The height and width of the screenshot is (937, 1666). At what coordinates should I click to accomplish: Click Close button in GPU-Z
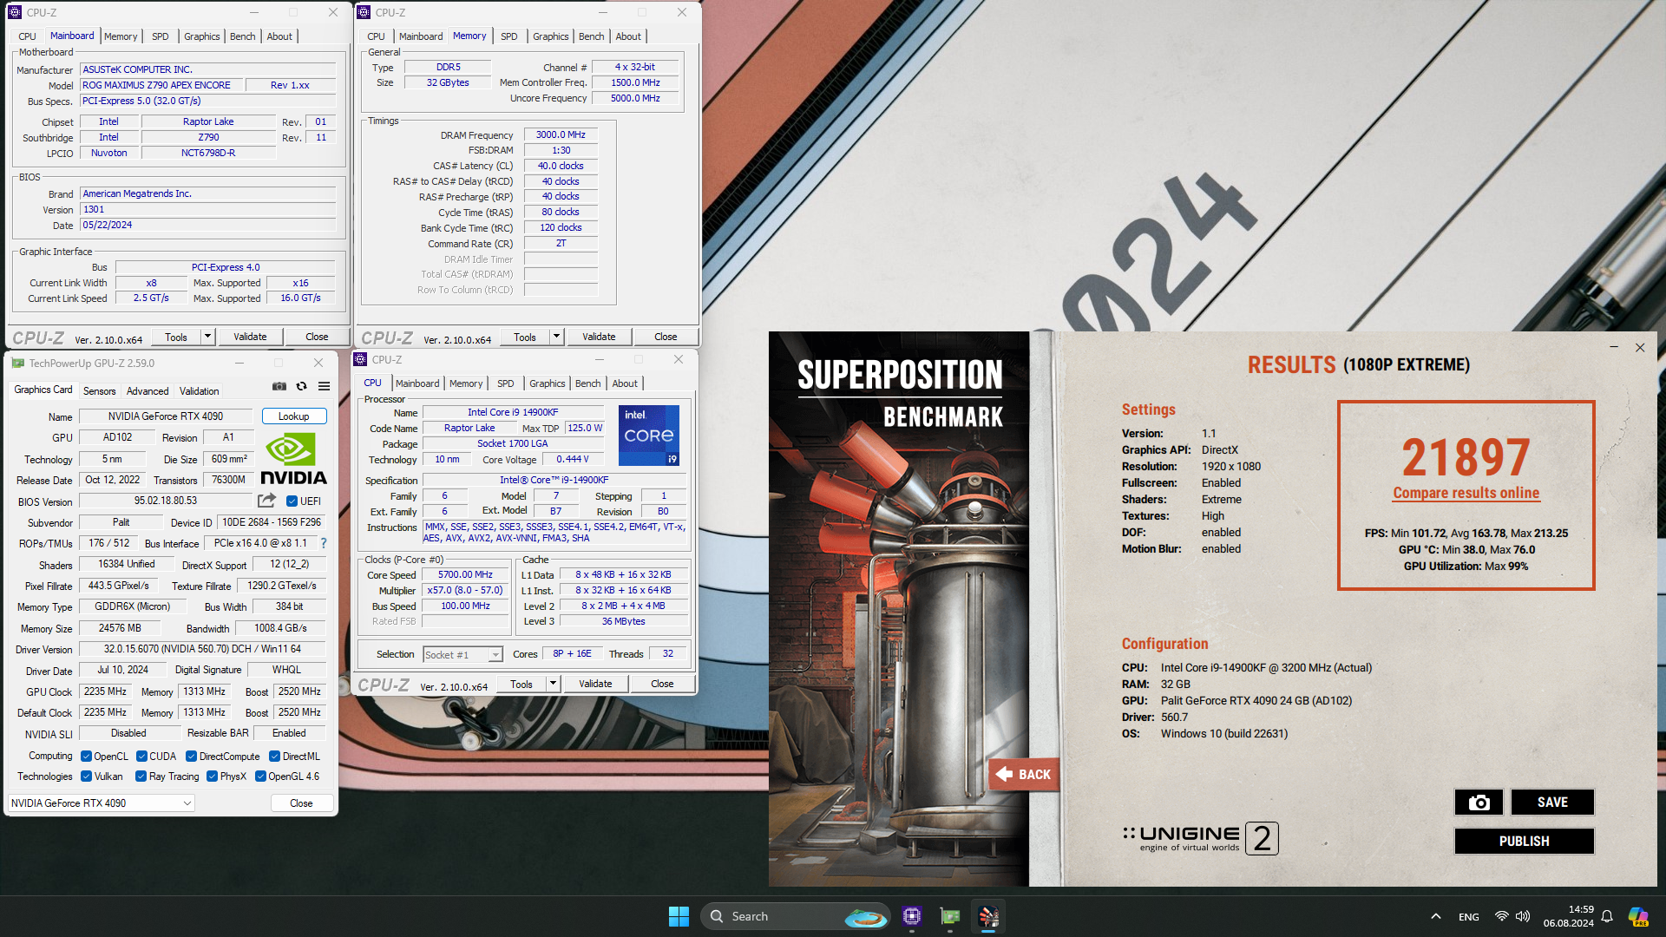[301, 803]
